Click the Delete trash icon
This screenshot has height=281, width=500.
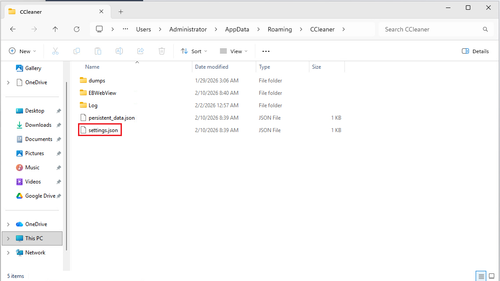coord(162,51)
